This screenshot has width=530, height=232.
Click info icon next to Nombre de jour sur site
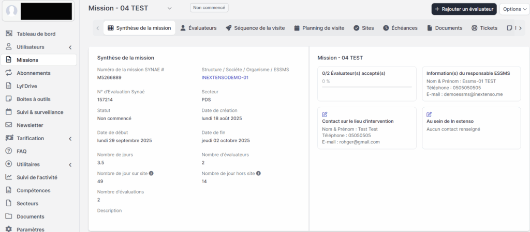[151, 174]
